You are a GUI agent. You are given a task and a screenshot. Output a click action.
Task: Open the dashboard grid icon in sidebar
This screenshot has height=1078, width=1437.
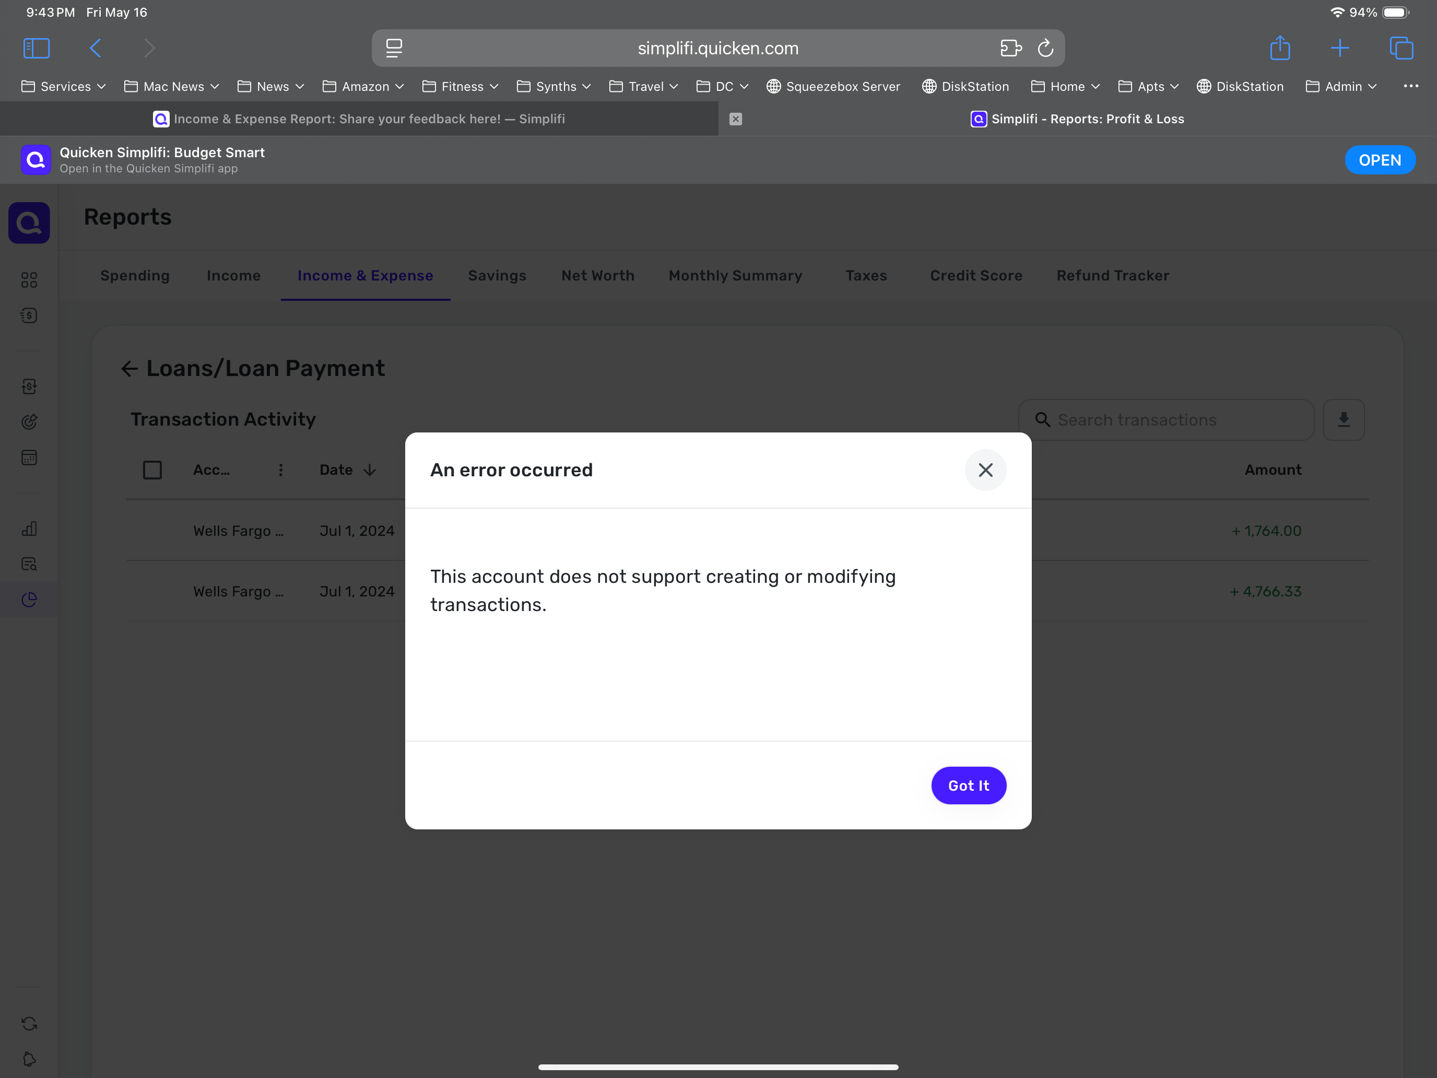point(29,280)
